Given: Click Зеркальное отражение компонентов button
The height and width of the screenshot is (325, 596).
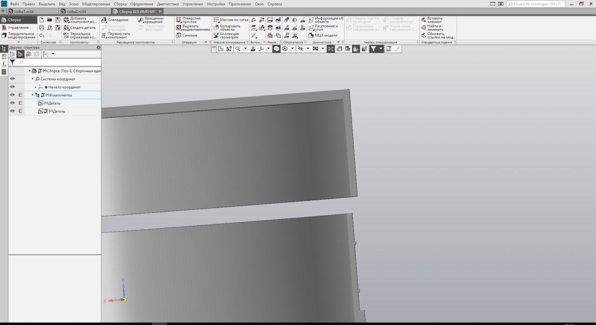Looking at the screenshot, I should coord(80,35).
